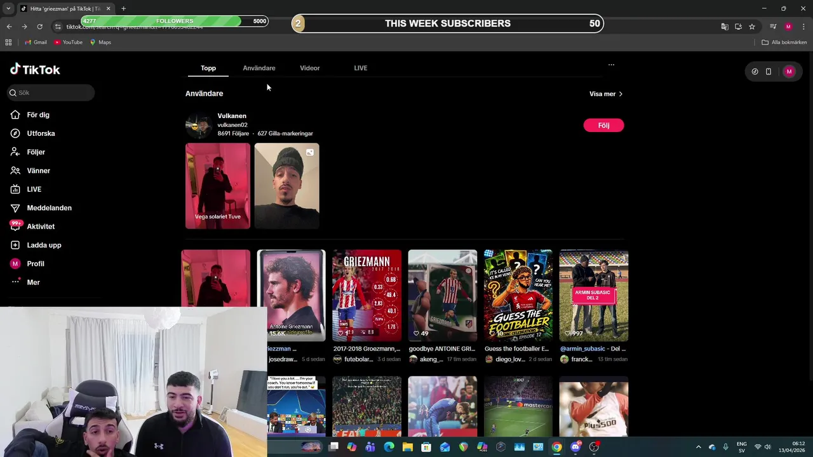Screen dimensions: 813x457
Task: Open the translate page icon in the address bar
Action: [725, 27]
